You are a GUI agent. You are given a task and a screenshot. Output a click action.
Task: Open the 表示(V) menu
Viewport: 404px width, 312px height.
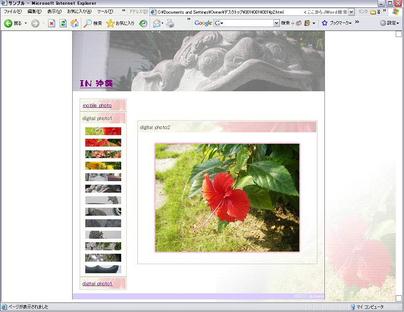click(54, 12)
